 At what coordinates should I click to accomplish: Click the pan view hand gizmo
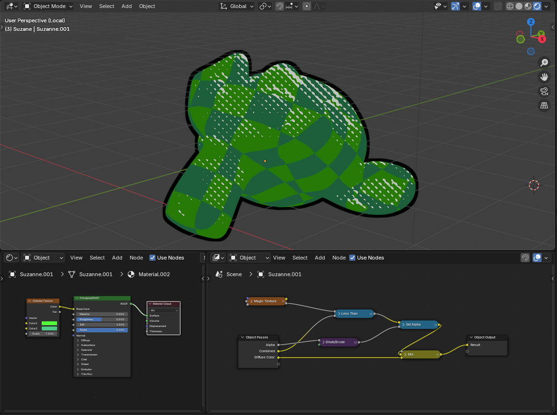tap(544, 77)
